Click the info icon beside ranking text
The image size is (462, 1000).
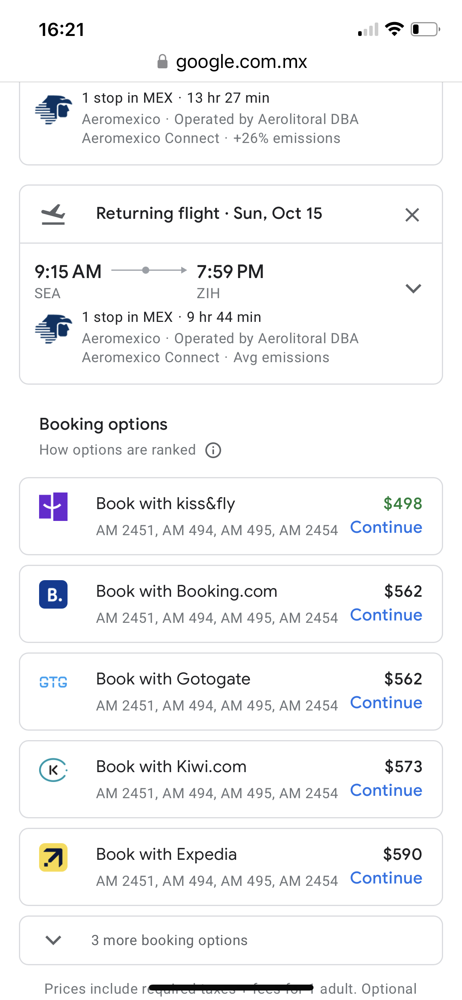pyautogui.click(x=213, y=450)
